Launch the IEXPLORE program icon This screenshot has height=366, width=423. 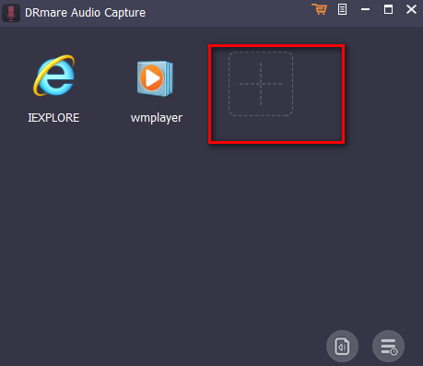tap(54, 76)
